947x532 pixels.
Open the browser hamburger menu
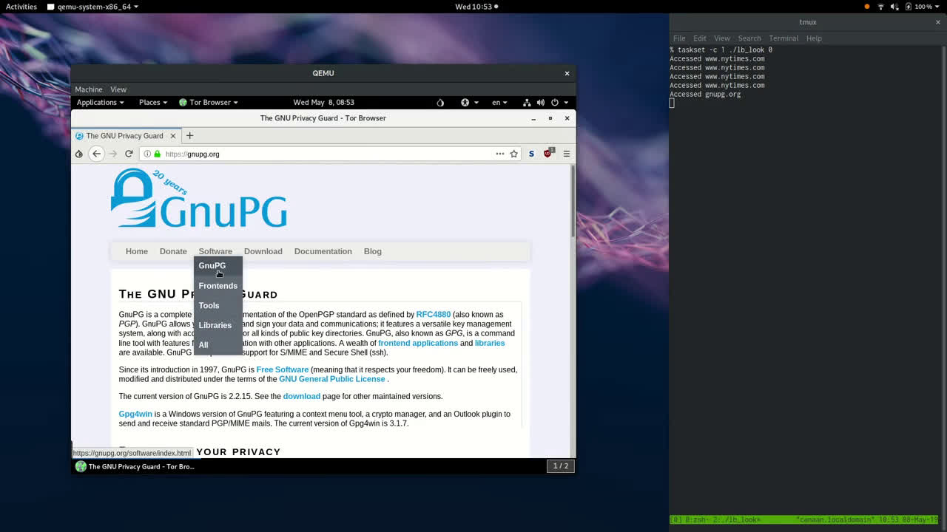pos(567,154)
